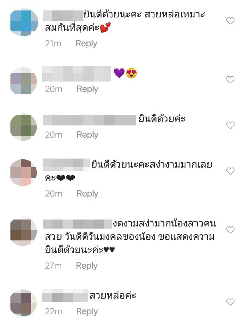This screenshot has width=250, height=323.
Task: Open the brown avatar on the 27m comment
Action: point(24,231)
